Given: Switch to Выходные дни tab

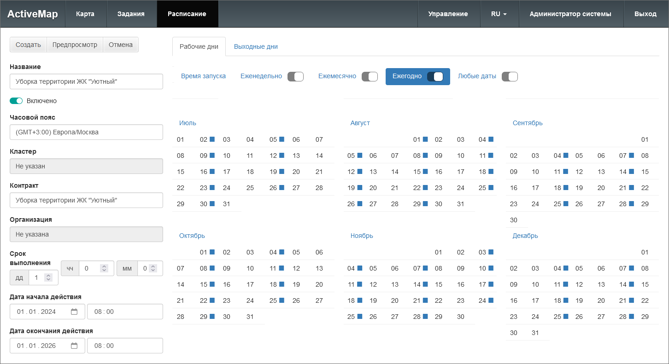Looking at the screenshot, I should [x=256, y=46].
